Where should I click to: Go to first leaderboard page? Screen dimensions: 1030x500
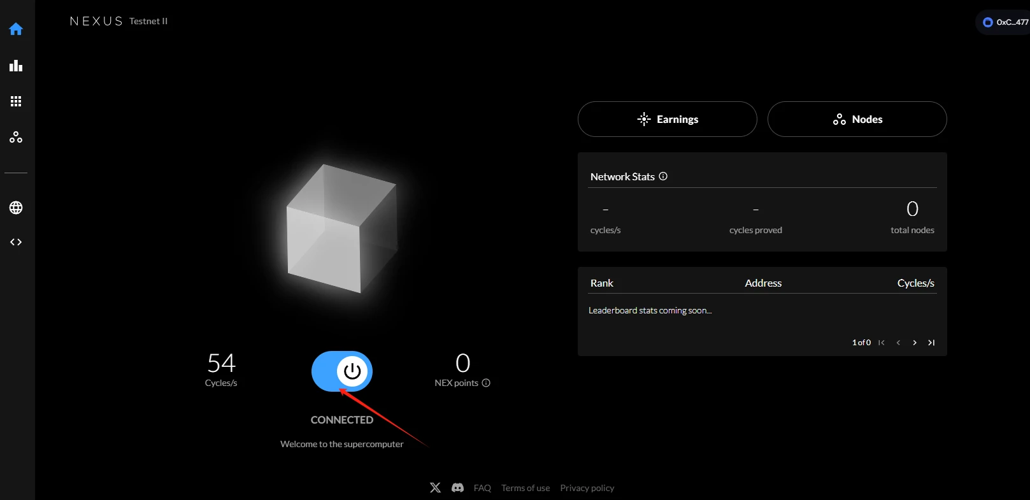882,343
